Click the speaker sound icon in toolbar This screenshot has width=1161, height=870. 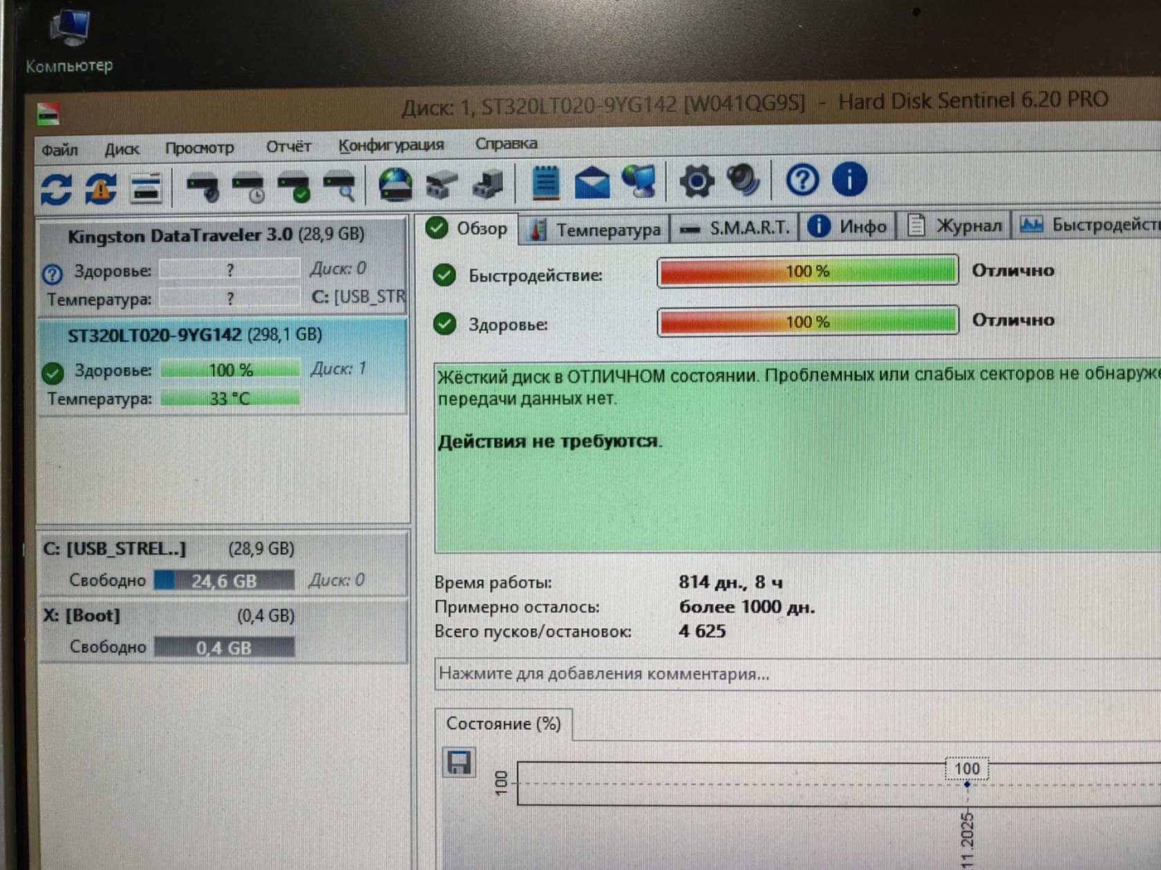click(743, 180)
